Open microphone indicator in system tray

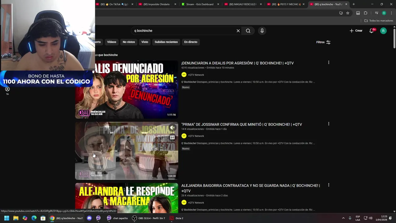point(350,218)
